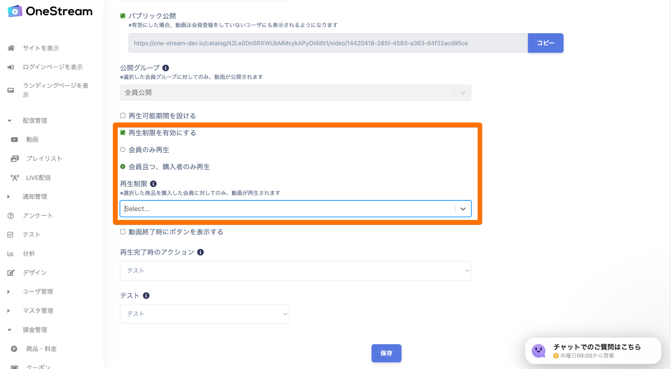Open the 再生完了時のアクション dropdown
The height and width of the screenshot is (369, 671).
click(295, 271)
